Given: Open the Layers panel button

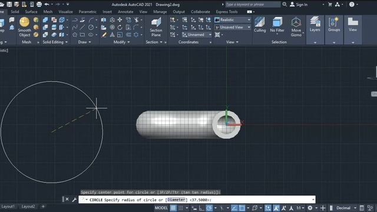Looking at the screenshot, I should [x=315, y=25].
